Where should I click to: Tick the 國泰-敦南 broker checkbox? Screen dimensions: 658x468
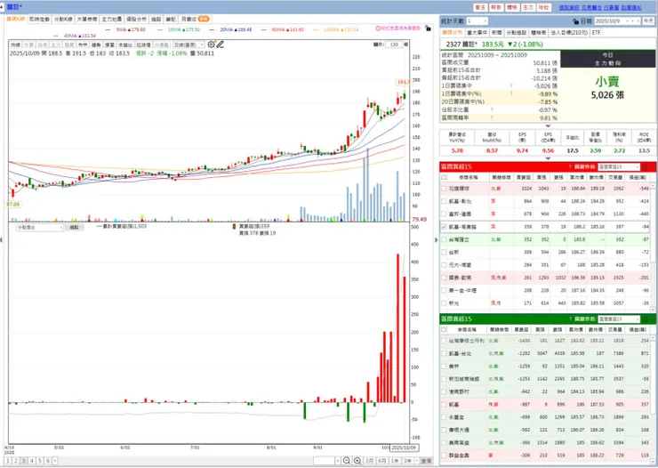click(x=444, y=278)
